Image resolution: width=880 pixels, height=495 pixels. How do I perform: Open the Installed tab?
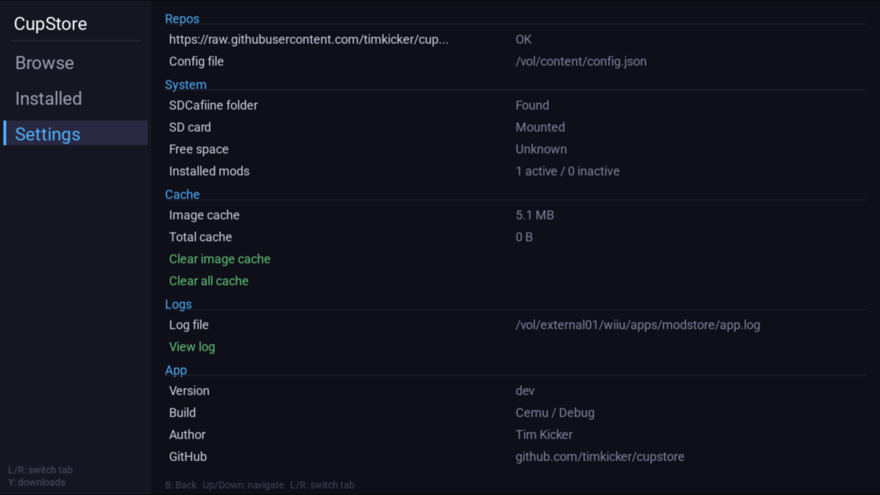pyautogui.click(x=48, y=99)
